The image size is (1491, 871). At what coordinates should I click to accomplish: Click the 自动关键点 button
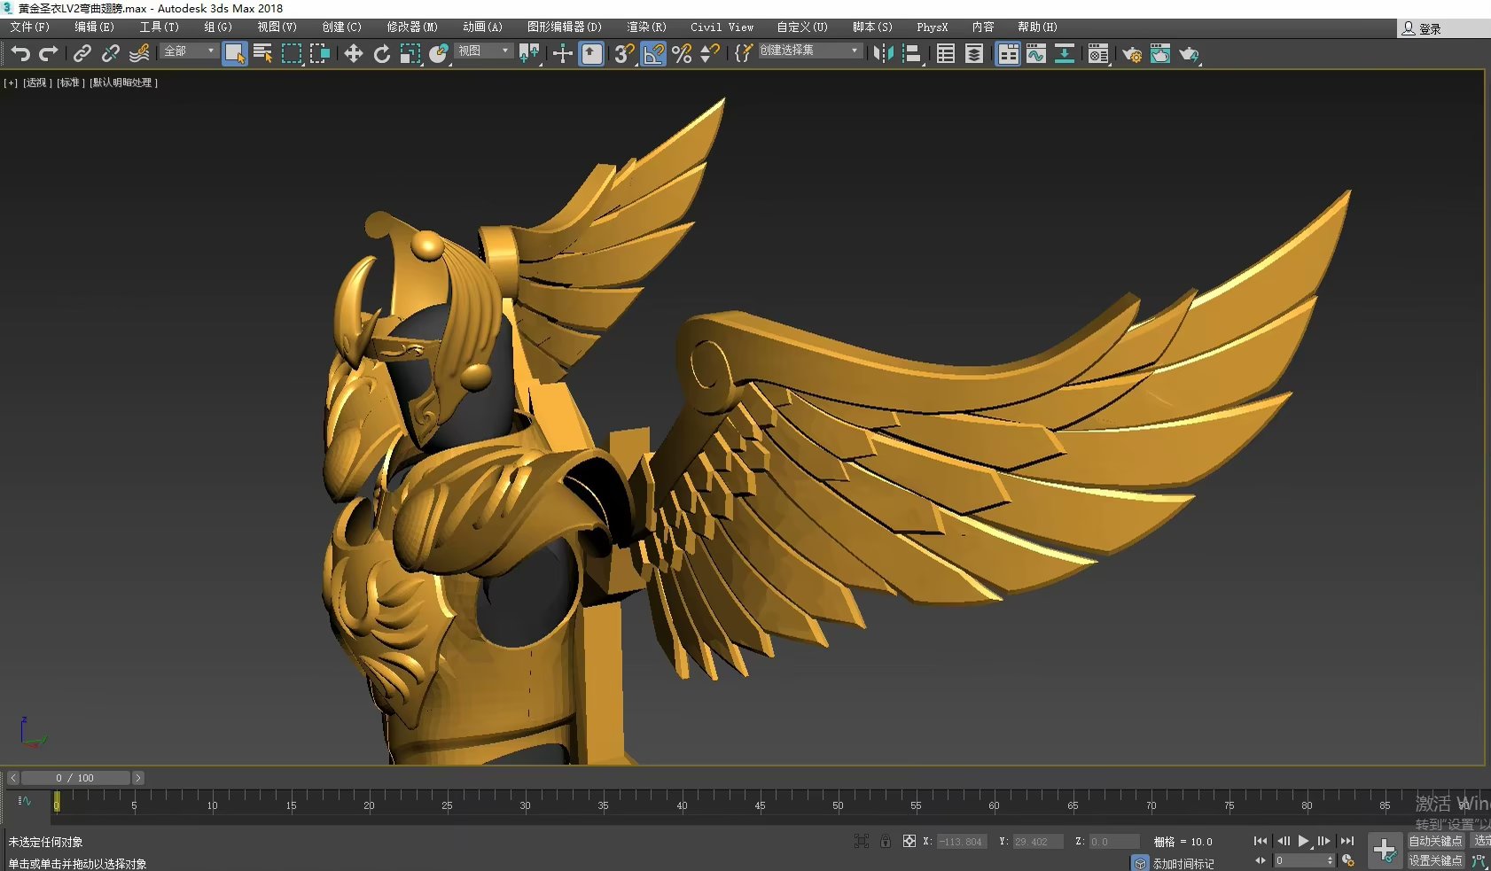(x=1434, y=841)
